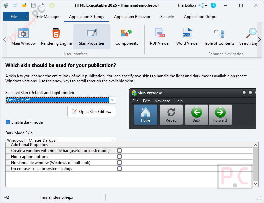Check Hide caption buttons

(119, 156)
